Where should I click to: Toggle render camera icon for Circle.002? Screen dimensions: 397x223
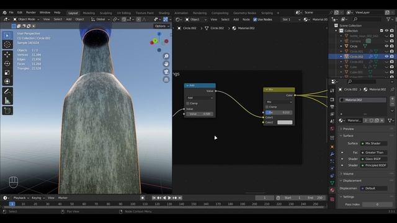pyautogui.click(x=392, y=56)
